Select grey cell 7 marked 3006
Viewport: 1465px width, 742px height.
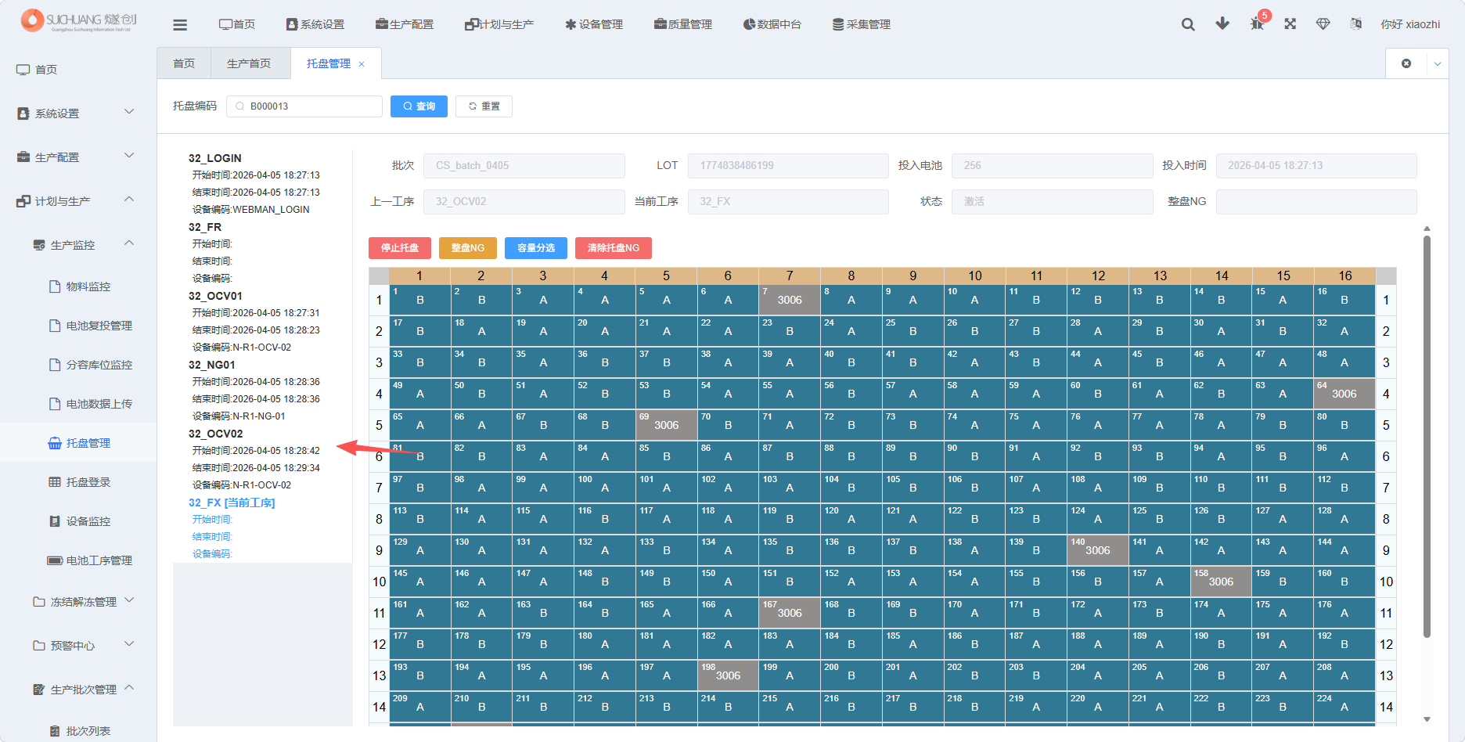click(790, 300)
